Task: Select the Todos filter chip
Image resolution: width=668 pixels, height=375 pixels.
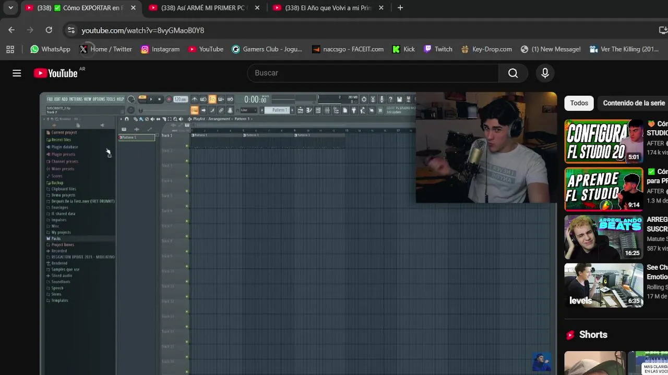Action: pyautogui.click(x=579, y=103)
